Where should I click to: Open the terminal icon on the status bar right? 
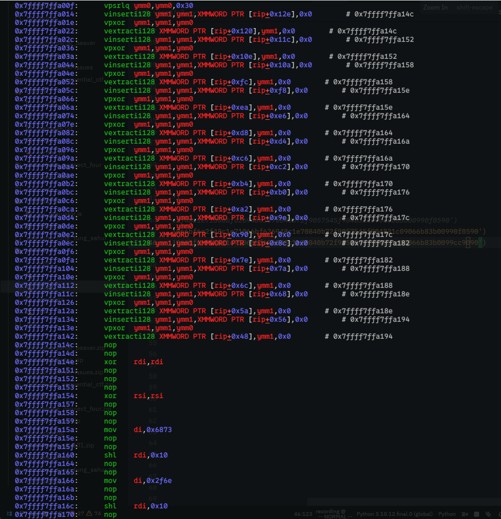point(476,514)
